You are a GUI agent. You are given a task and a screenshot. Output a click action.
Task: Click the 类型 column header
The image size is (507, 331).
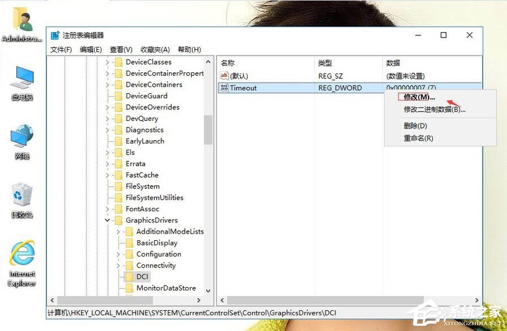coord(325,63)
